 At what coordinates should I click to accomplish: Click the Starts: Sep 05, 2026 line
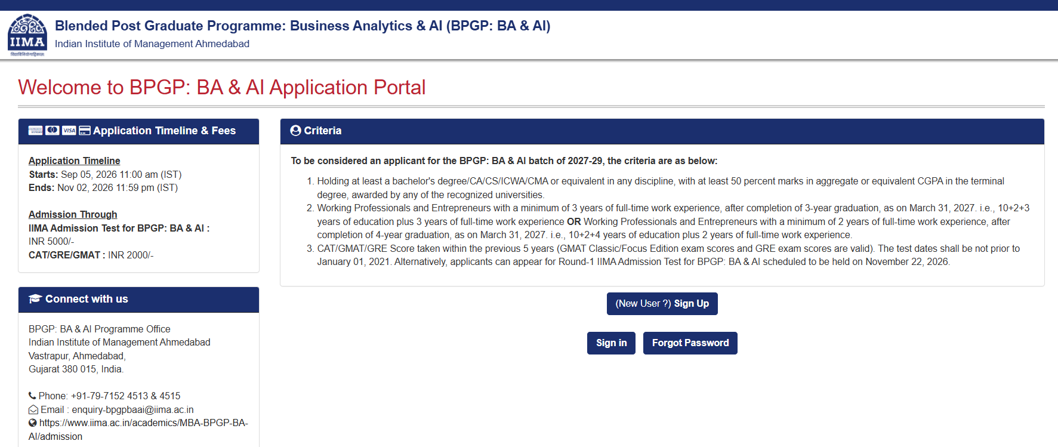pyautogui.click(x=105, y=174)
